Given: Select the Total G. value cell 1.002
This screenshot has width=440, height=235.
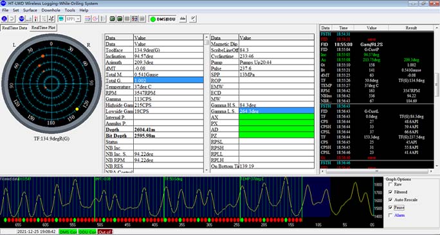Looking at the screenshot, I should 169,80.
